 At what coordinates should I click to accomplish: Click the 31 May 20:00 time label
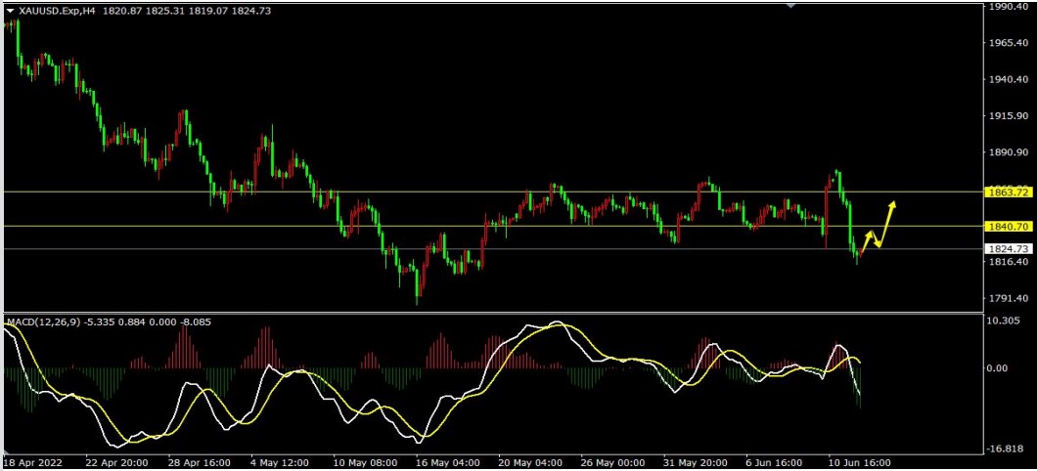[x=695, y=463]
